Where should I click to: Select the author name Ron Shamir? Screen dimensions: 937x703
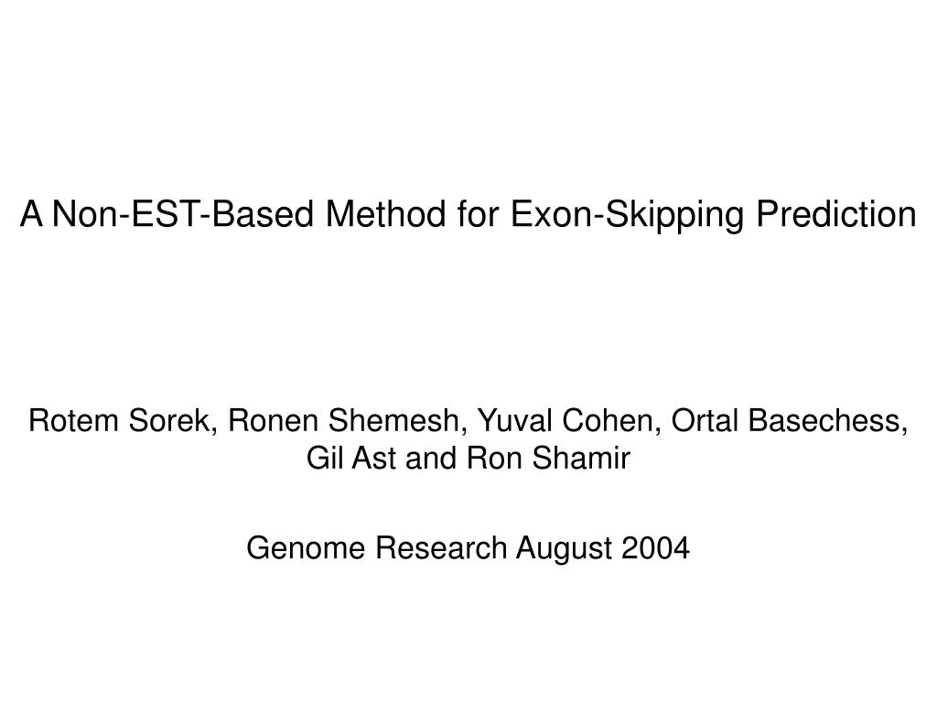click(x=548, y=458)
